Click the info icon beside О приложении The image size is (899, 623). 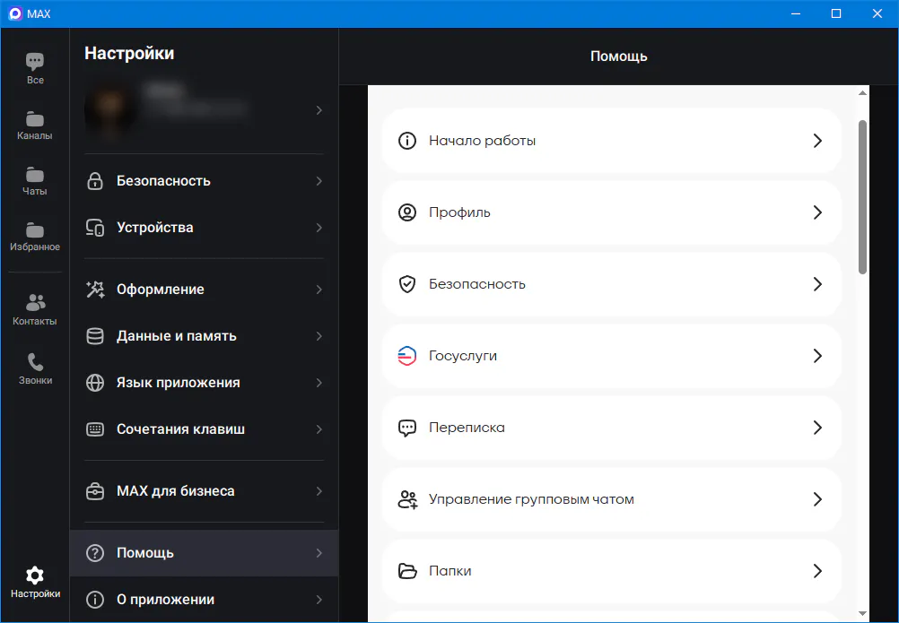(94, 600)
